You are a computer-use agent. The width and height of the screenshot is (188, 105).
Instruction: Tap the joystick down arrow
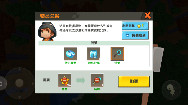coord(20,97)
